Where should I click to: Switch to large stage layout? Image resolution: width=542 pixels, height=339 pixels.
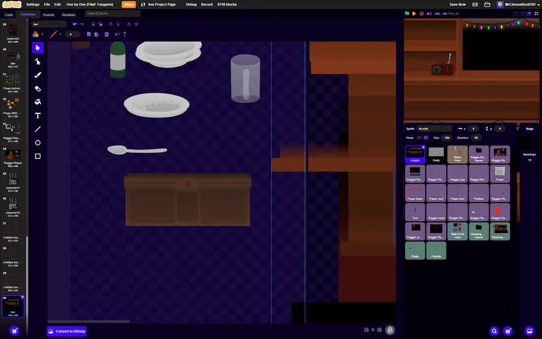[529, 13]
